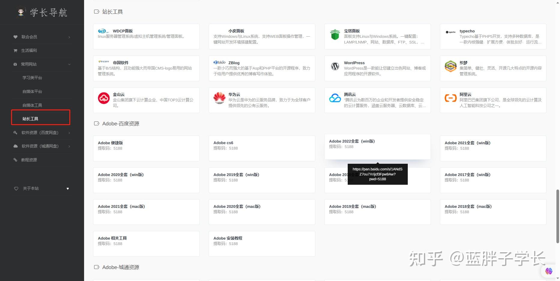Expand the 联合会员 chevron arrow
560x281 pixels.
point(69,37)
